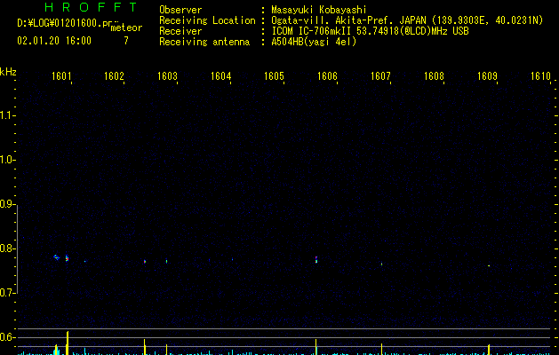
Task: Click the 1606 time axis label
Action: [327, 76]
